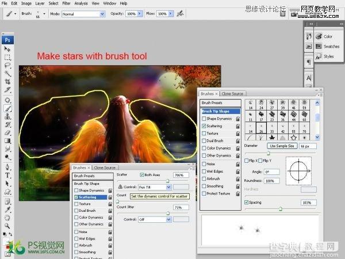
Task: Click the Use Sample Size button
Action: pos(282,146)
